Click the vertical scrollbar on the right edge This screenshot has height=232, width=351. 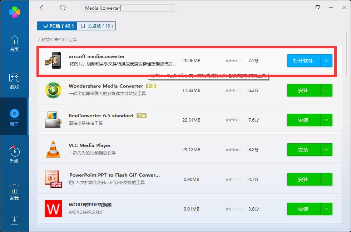tap(347, 54)
